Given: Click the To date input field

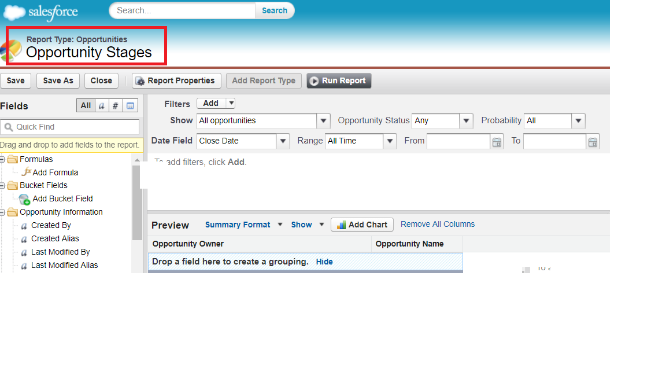Looking at the screenshot, I should click(x=555, y=141).
